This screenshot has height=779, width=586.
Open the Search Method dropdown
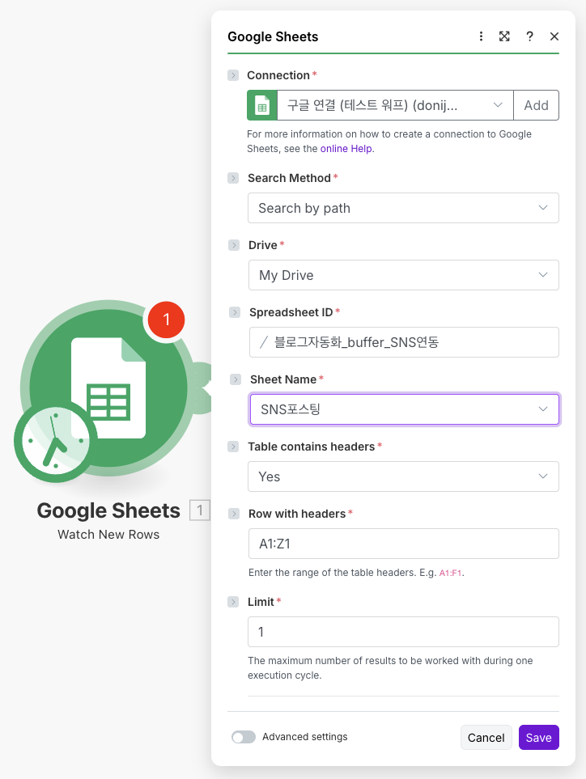pos(403,208)
